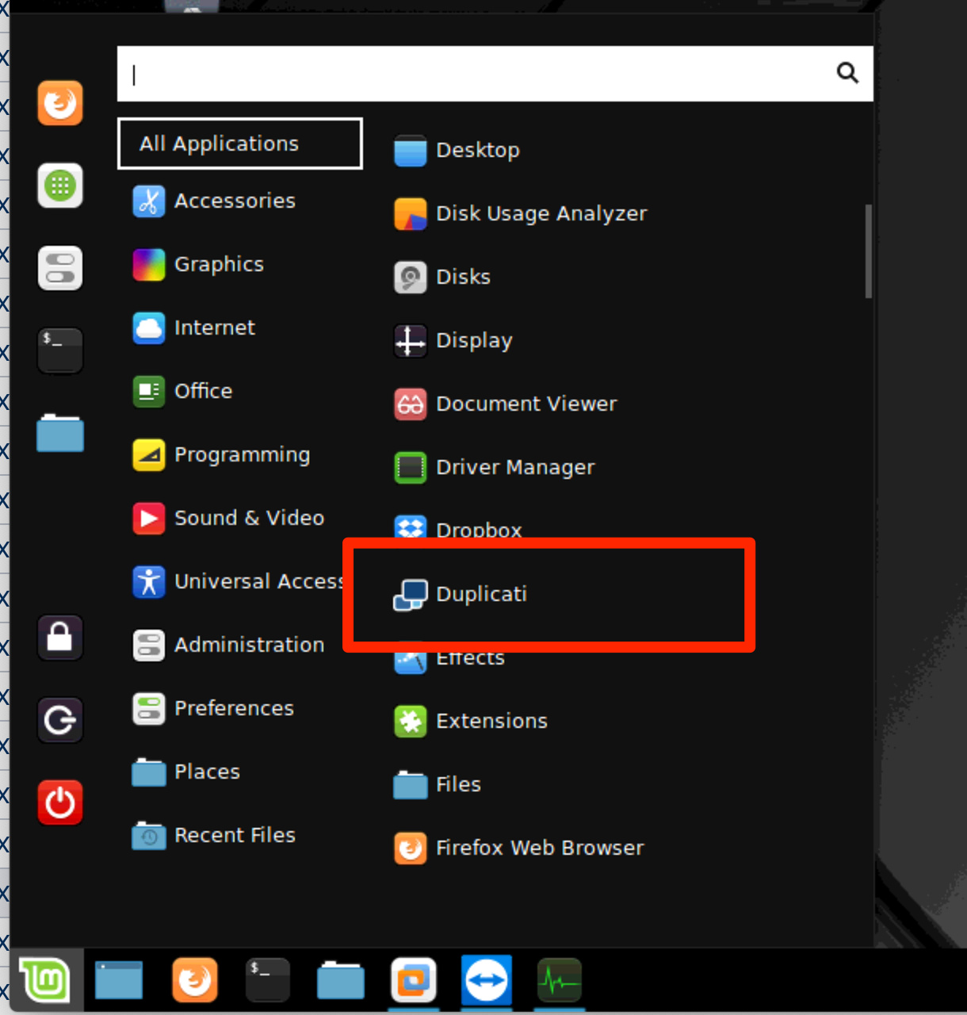Click the red Power/Quit icon
Image resolution: width=967 pixels, height=1015 pixels.
click(x=60, y=802)
